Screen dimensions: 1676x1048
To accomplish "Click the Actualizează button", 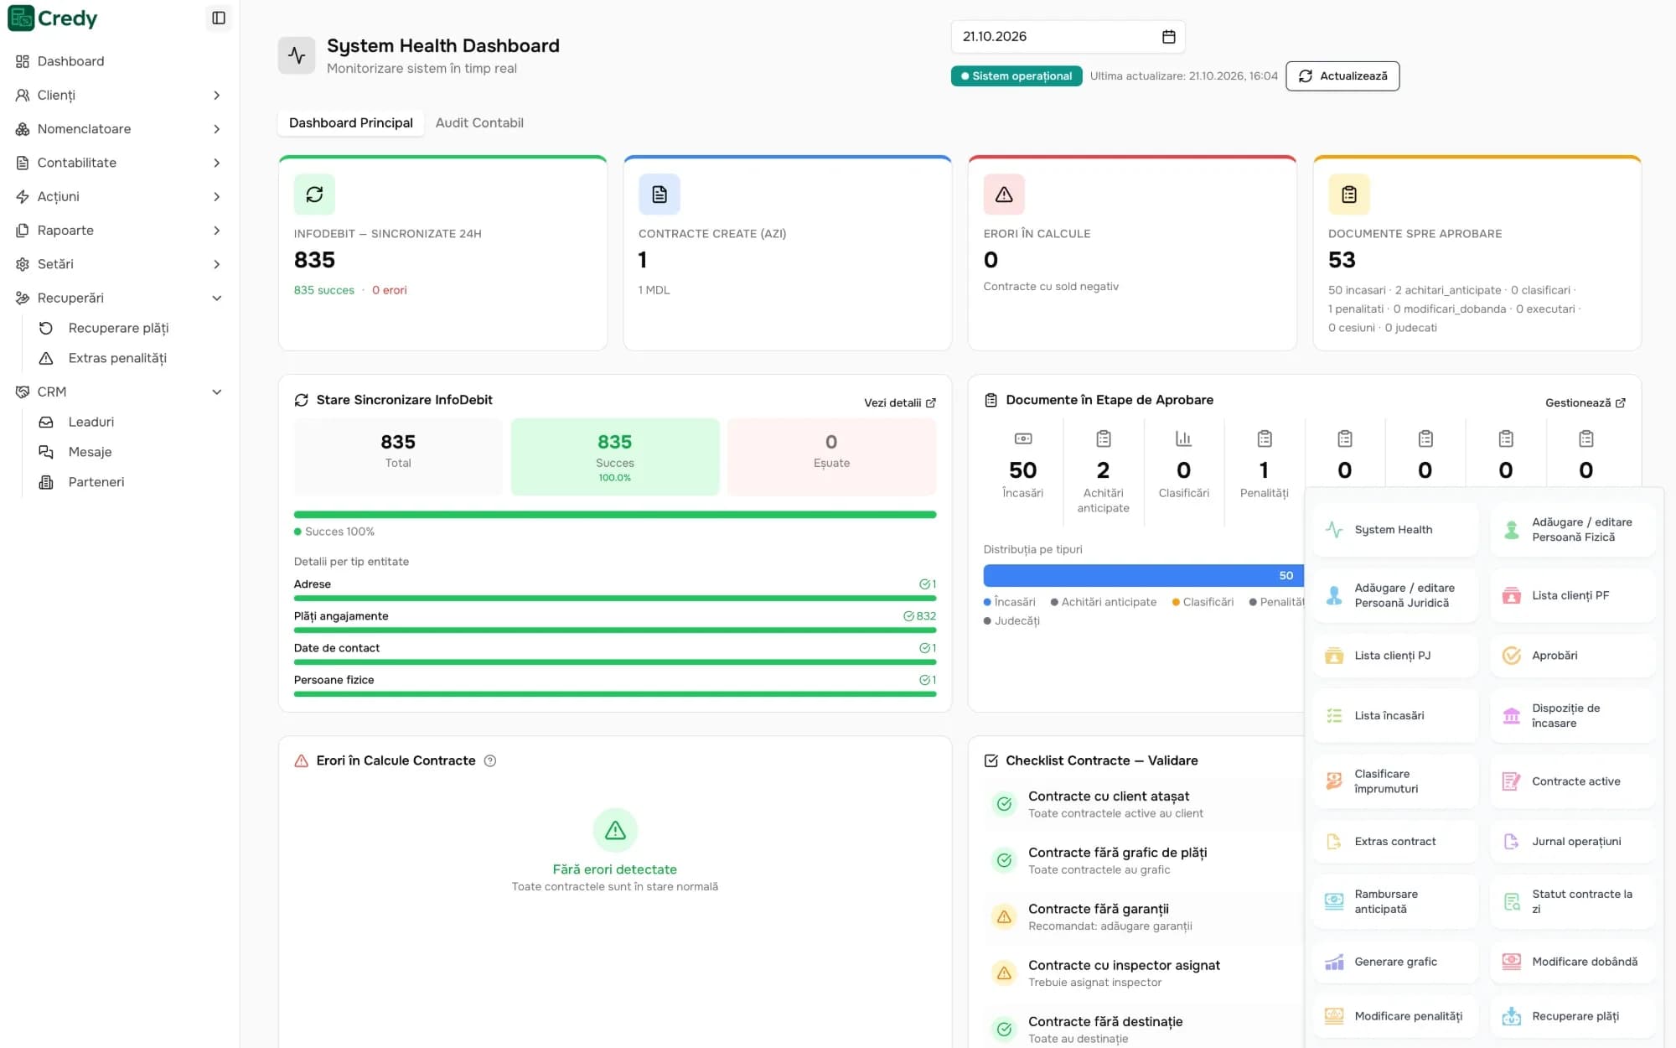I will (1342, 76).
